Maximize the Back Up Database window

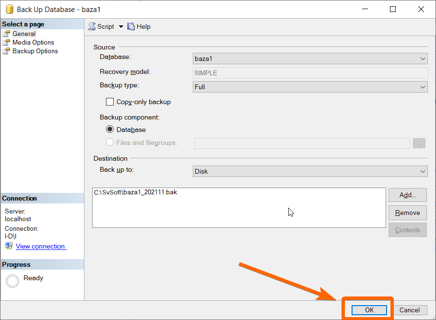(393, 9)
